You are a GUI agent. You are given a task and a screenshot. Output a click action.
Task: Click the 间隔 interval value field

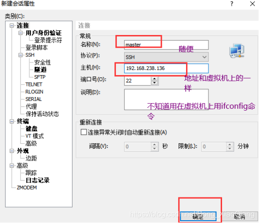click(x=137, y=146)
